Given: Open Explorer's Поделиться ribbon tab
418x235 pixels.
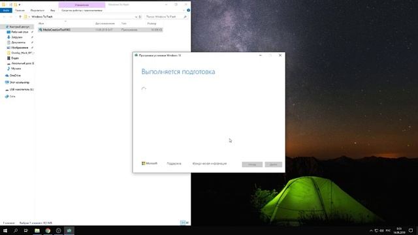Looking at the screenshot, I should click(x=37, y=10).
